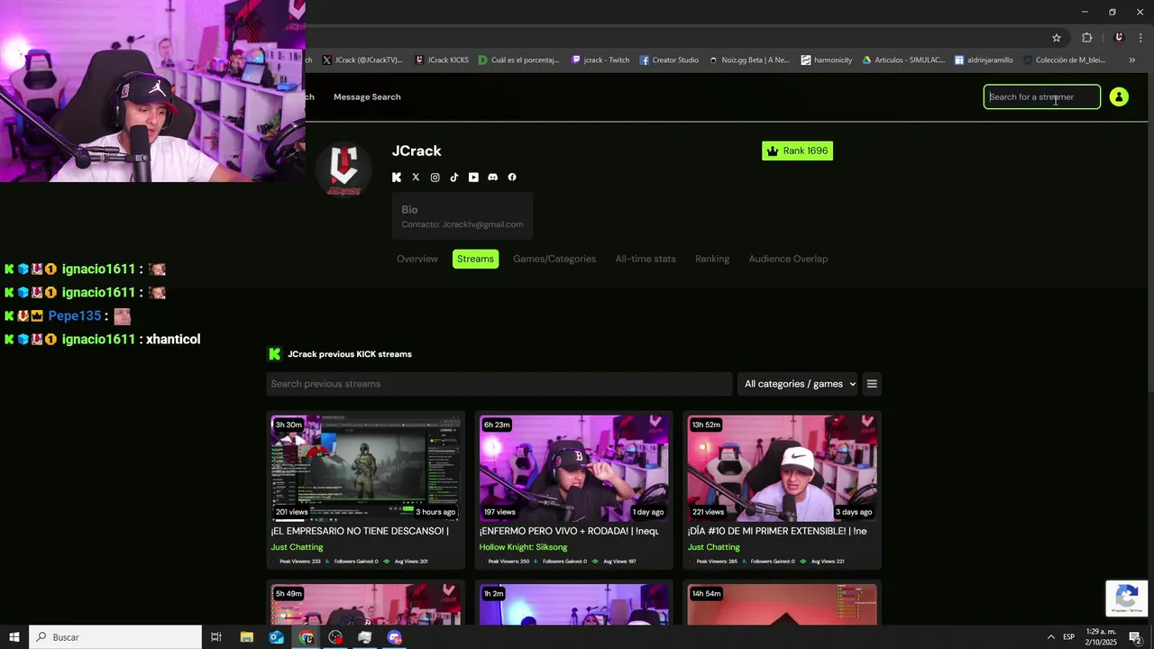Image resolution: width=1154 pixels, height=649 pixels.
Task: Open the 14h 54m stream thumbnail
Action: (x=782, y=604)
